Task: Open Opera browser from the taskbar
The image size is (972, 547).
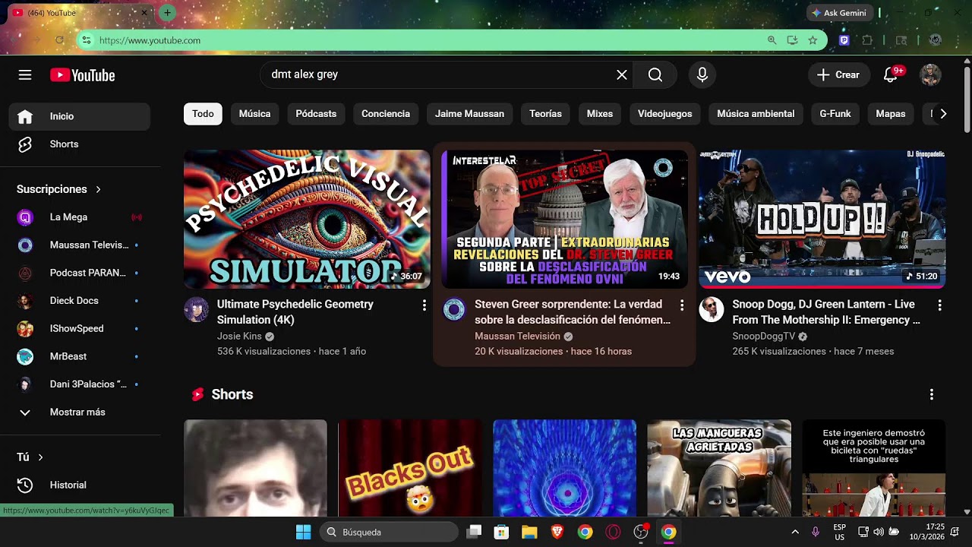Action: pyautogui.click(x=613, y=532)
